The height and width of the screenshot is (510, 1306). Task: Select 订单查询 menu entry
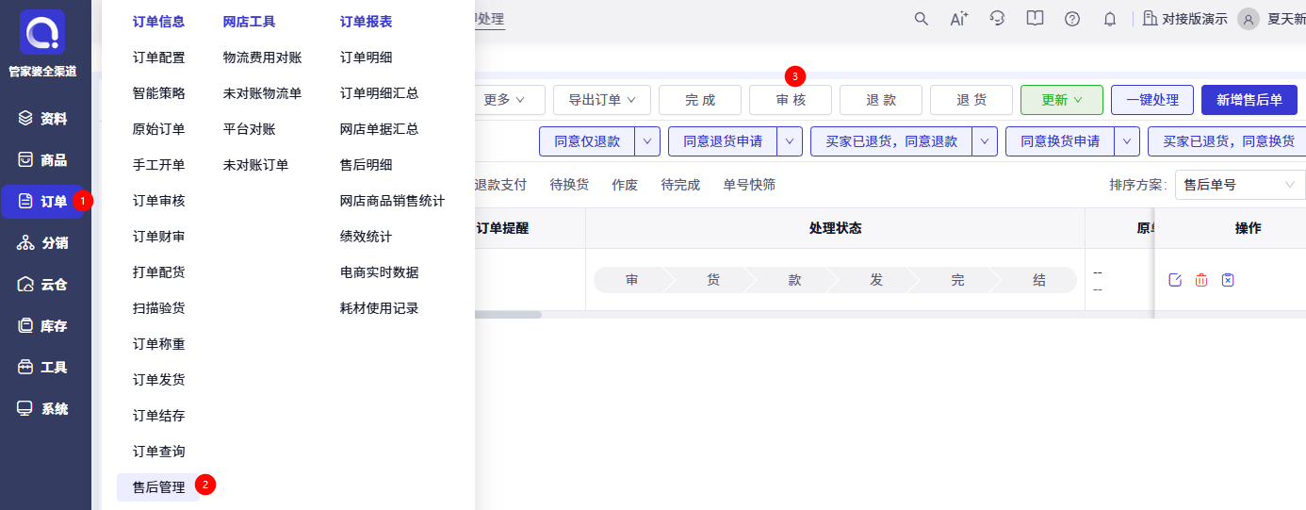pos(158,452)
